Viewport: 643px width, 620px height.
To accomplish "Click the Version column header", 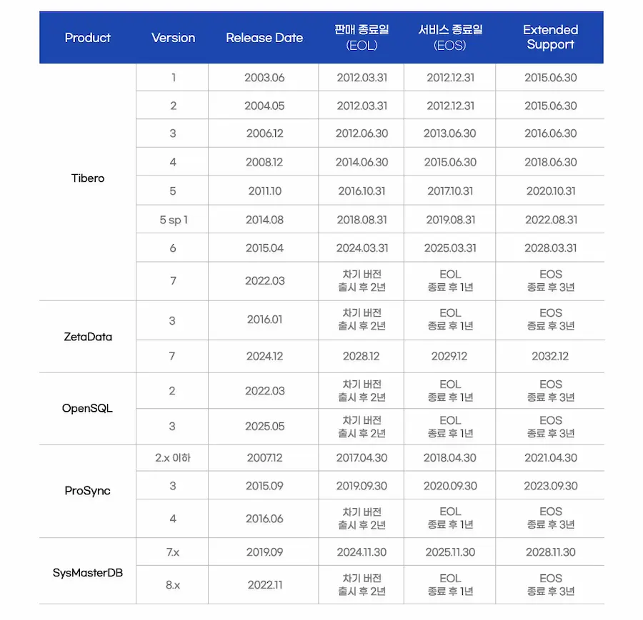I will 173,38.
